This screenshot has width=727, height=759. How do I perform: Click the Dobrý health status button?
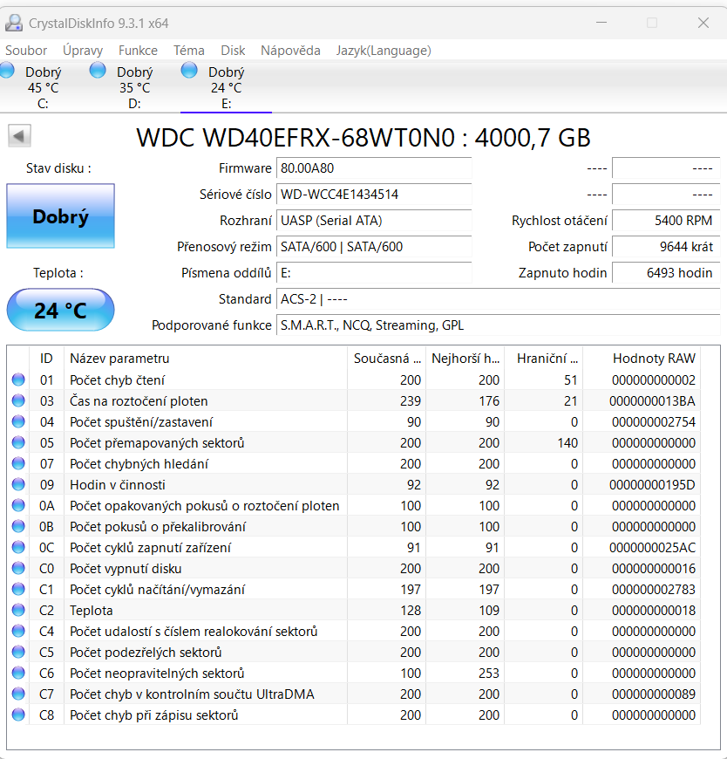pyautogui.click(x=60, y=217)
